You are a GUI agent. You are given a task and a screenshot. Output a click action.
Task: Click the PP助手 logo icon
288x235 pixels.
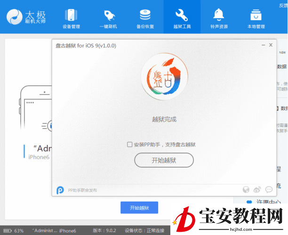pyautogui.click(x=60, y=190)
